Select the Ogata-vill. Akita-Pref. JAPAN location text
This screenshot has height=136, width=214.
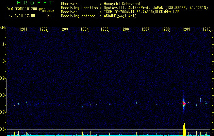point(156,8)
